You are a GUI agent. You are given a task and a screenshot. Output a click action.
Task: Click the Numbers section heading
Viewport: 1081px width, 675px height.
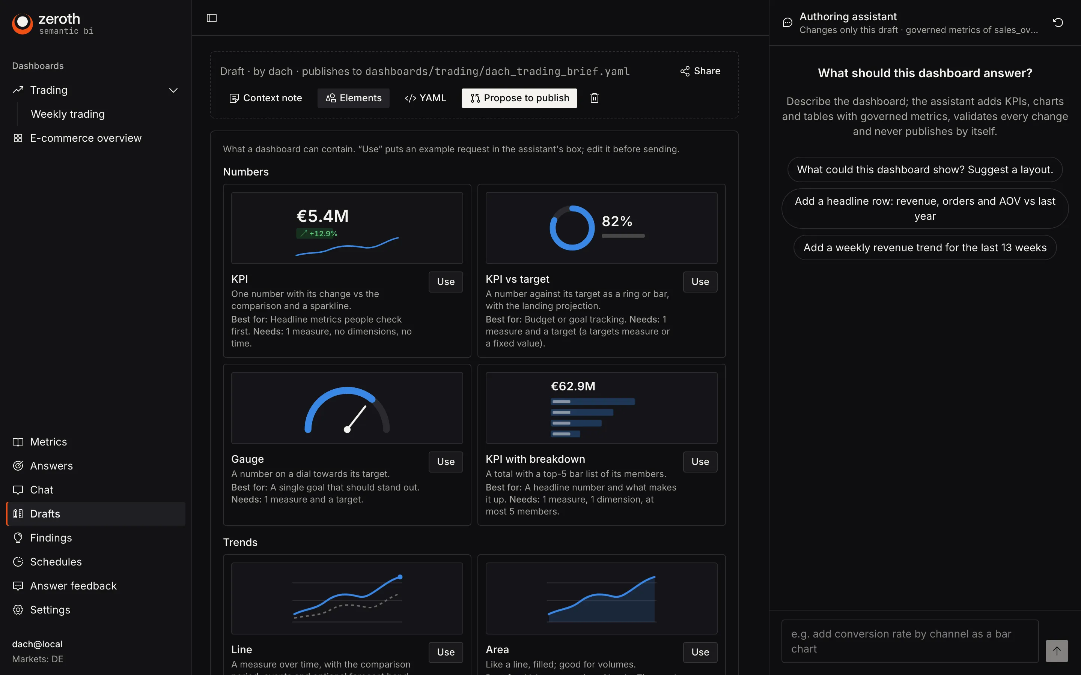pos(246,172)
